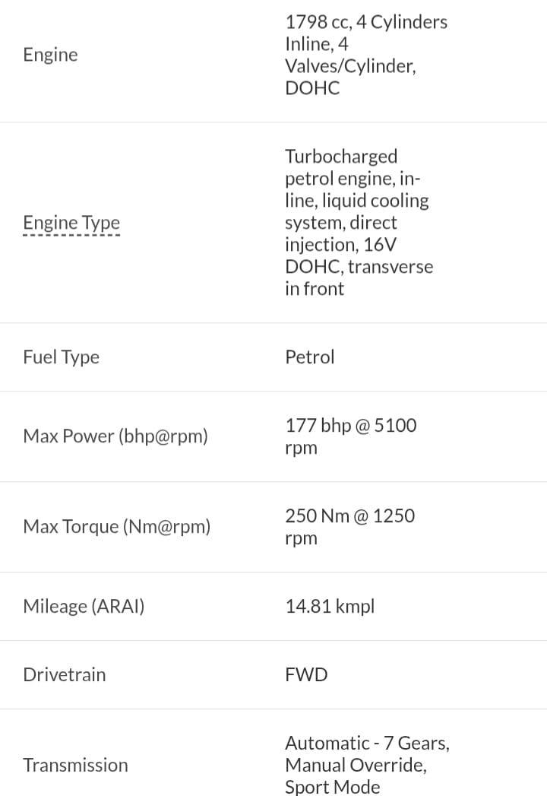Click the 1798 cc engine specification text
The height and width of the screenshot is (796, 547).
pos(366,55)
